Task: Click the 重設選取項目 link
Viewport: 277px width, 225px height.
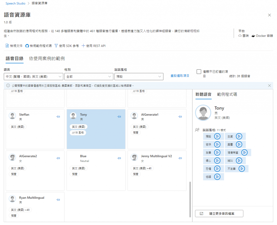Action: tap(180, 76)
